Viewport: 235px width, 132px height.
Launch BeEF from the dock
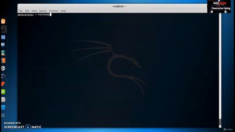click(3, 76)
